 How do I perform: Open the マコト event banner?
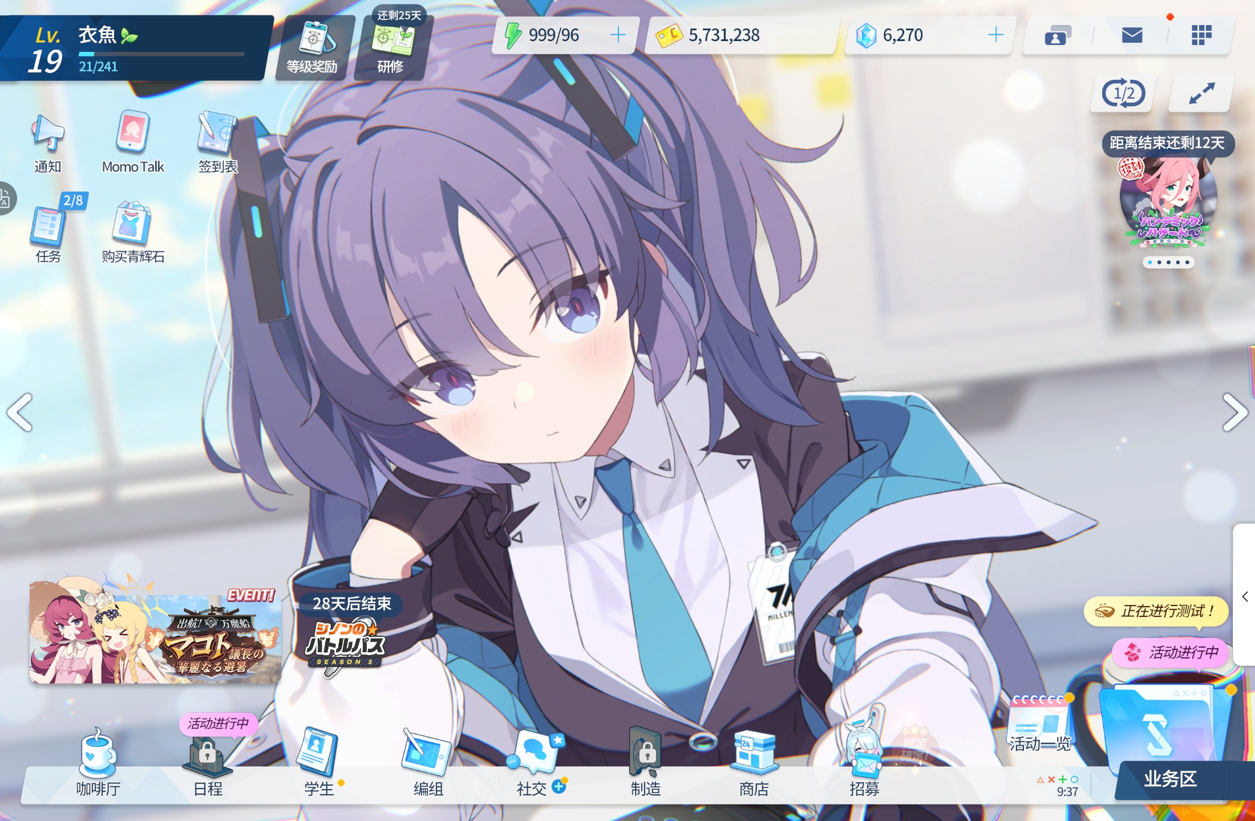155,634
